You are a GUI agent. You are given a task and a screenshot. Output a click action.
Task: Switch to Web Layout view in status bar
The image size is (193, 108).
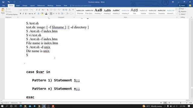pyautogui.click(x=169, y=103)
